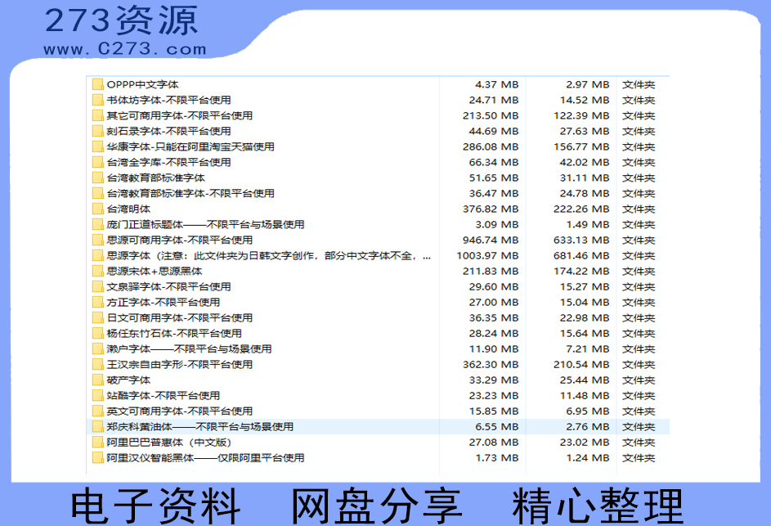Click the folder icon of 濑户字体
Image resolution: width=771 pixels, height=526 pixels.
98,348
